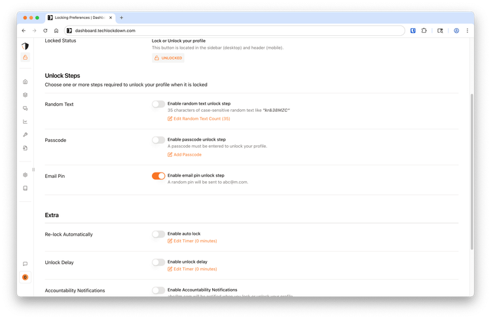Click the orange lock icon in sidebar

(25, 58)
